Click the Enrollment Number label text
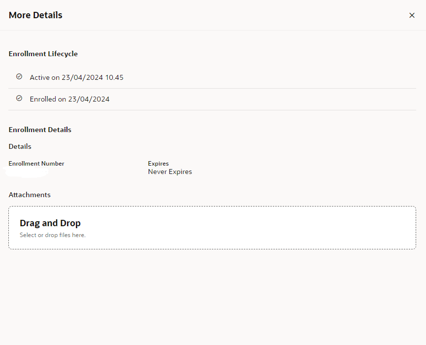This screenshot has width=426, height=345. coord(36,163)
